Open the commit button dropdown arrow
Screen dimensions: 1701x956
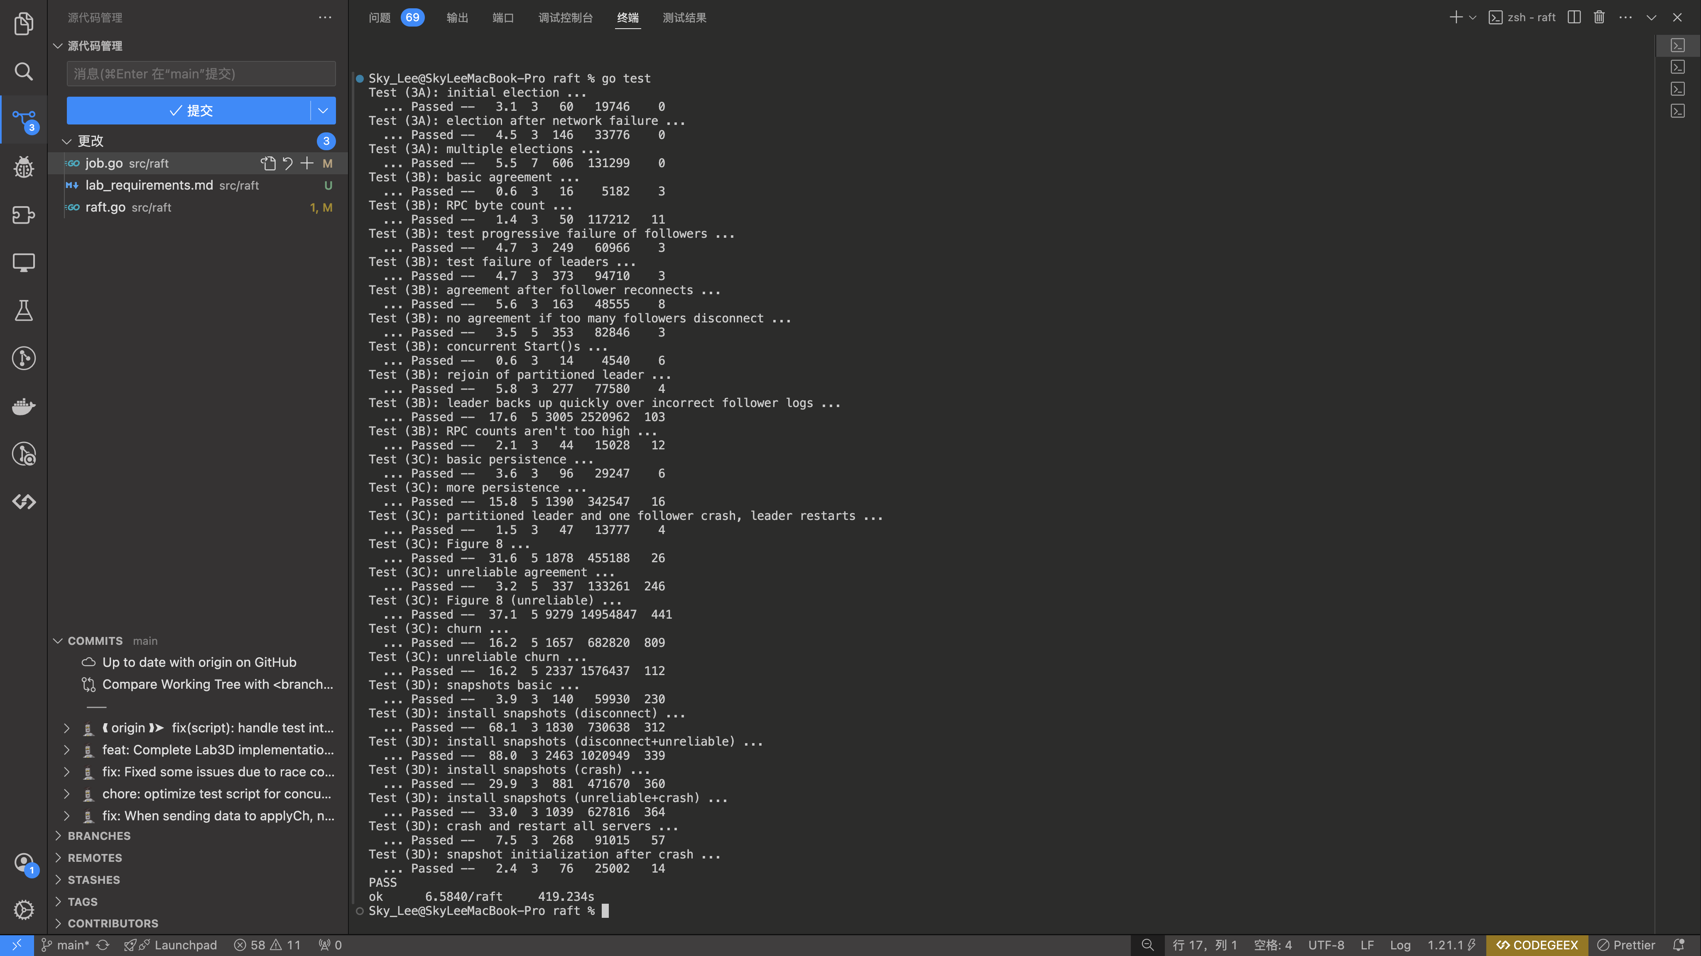[323, 110]
